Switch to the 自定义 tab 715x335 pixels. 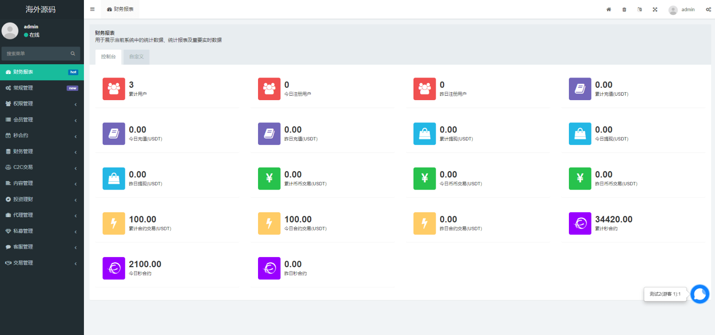click(136, 57)
